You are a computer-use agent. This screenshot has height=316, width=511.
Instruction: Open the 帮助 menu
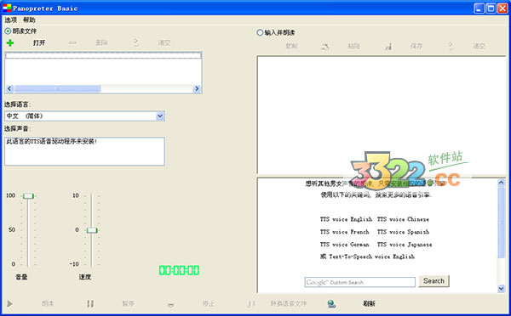29,20
